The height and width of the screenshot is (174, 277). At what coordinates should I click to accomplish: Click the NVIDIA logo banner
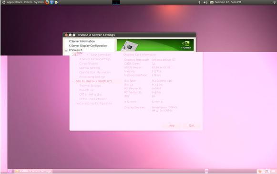tap(155, 45)
